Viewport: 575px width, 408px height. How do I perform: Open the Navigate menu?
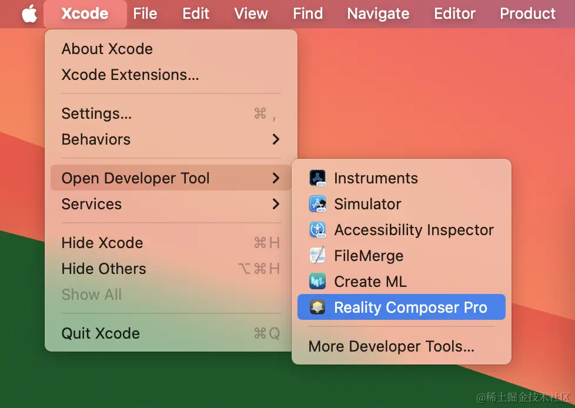pyautogui.click(x=378, y=14)
